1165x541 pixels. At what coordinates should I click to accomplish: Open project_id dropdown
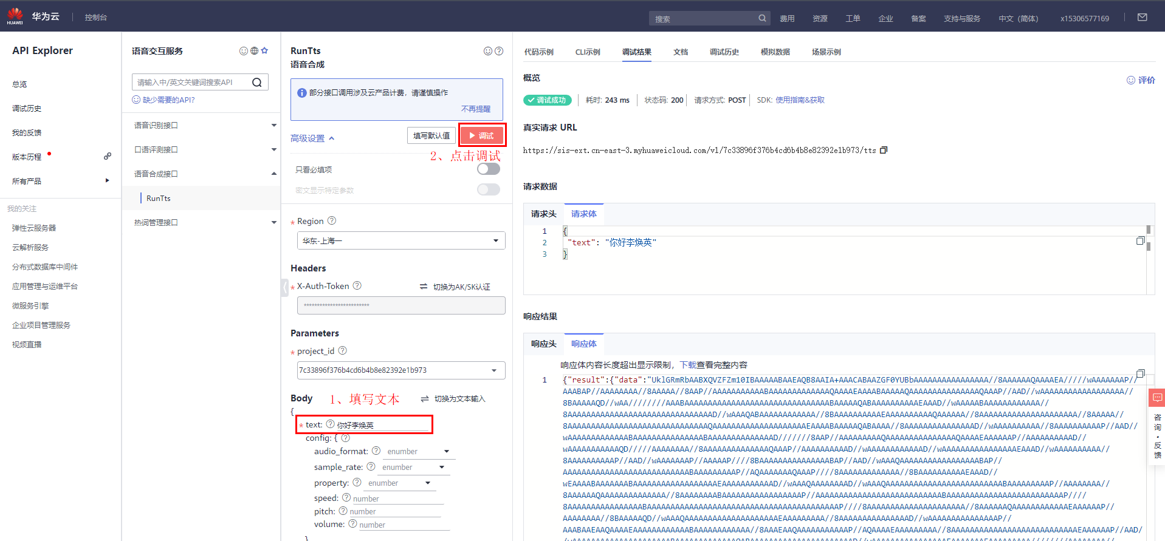401,370
